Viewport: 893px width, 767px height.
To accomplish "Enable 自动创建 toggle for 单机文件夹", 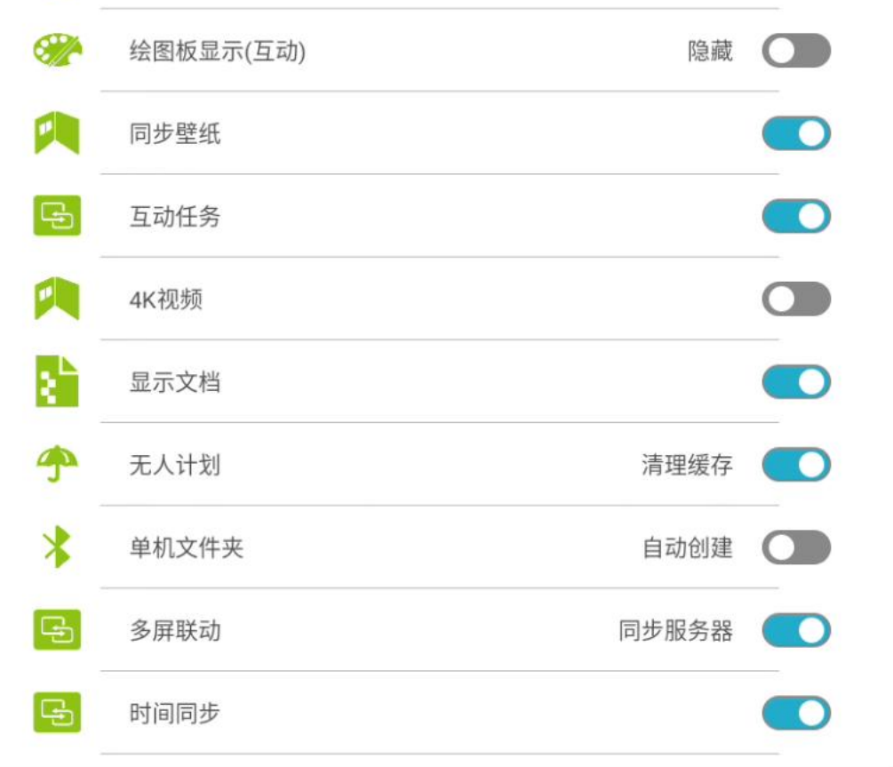I will [795, 547].
